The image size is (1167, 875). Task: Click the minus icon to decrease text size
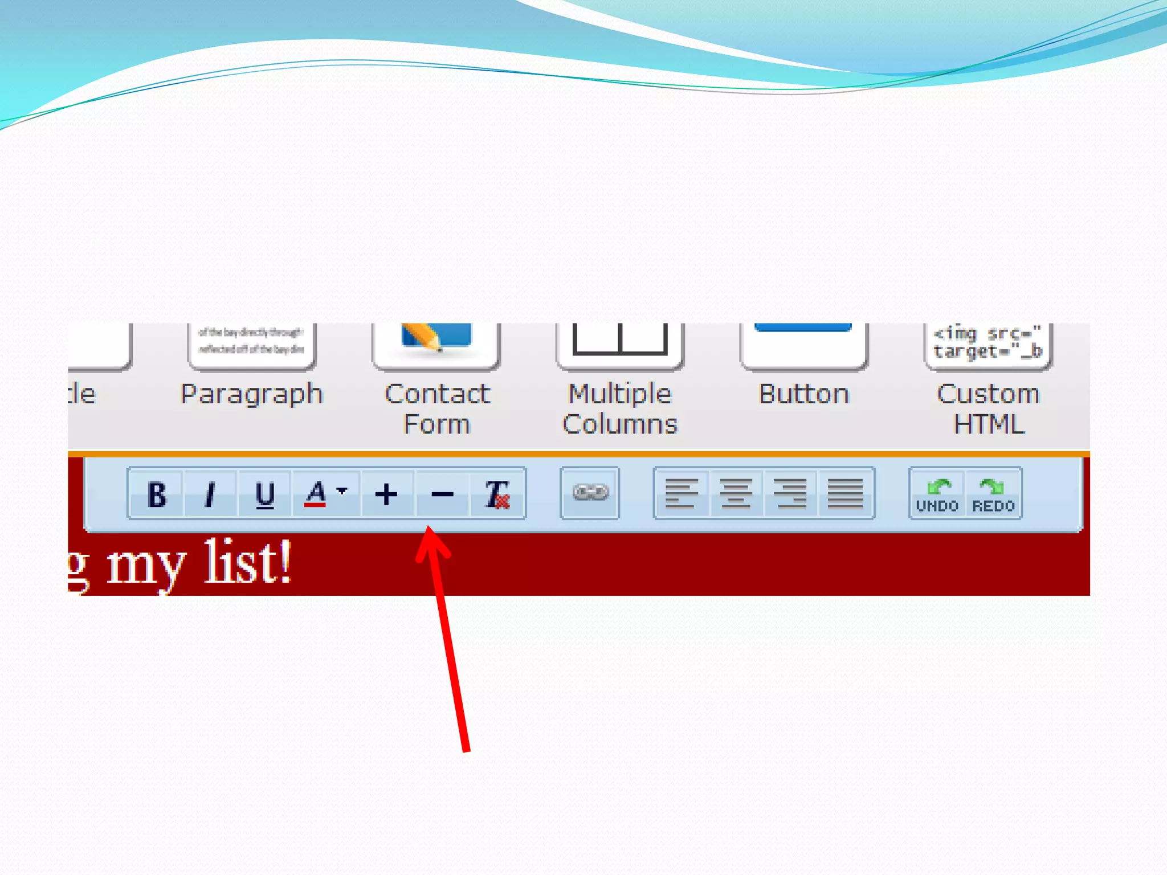click(442, 494)
